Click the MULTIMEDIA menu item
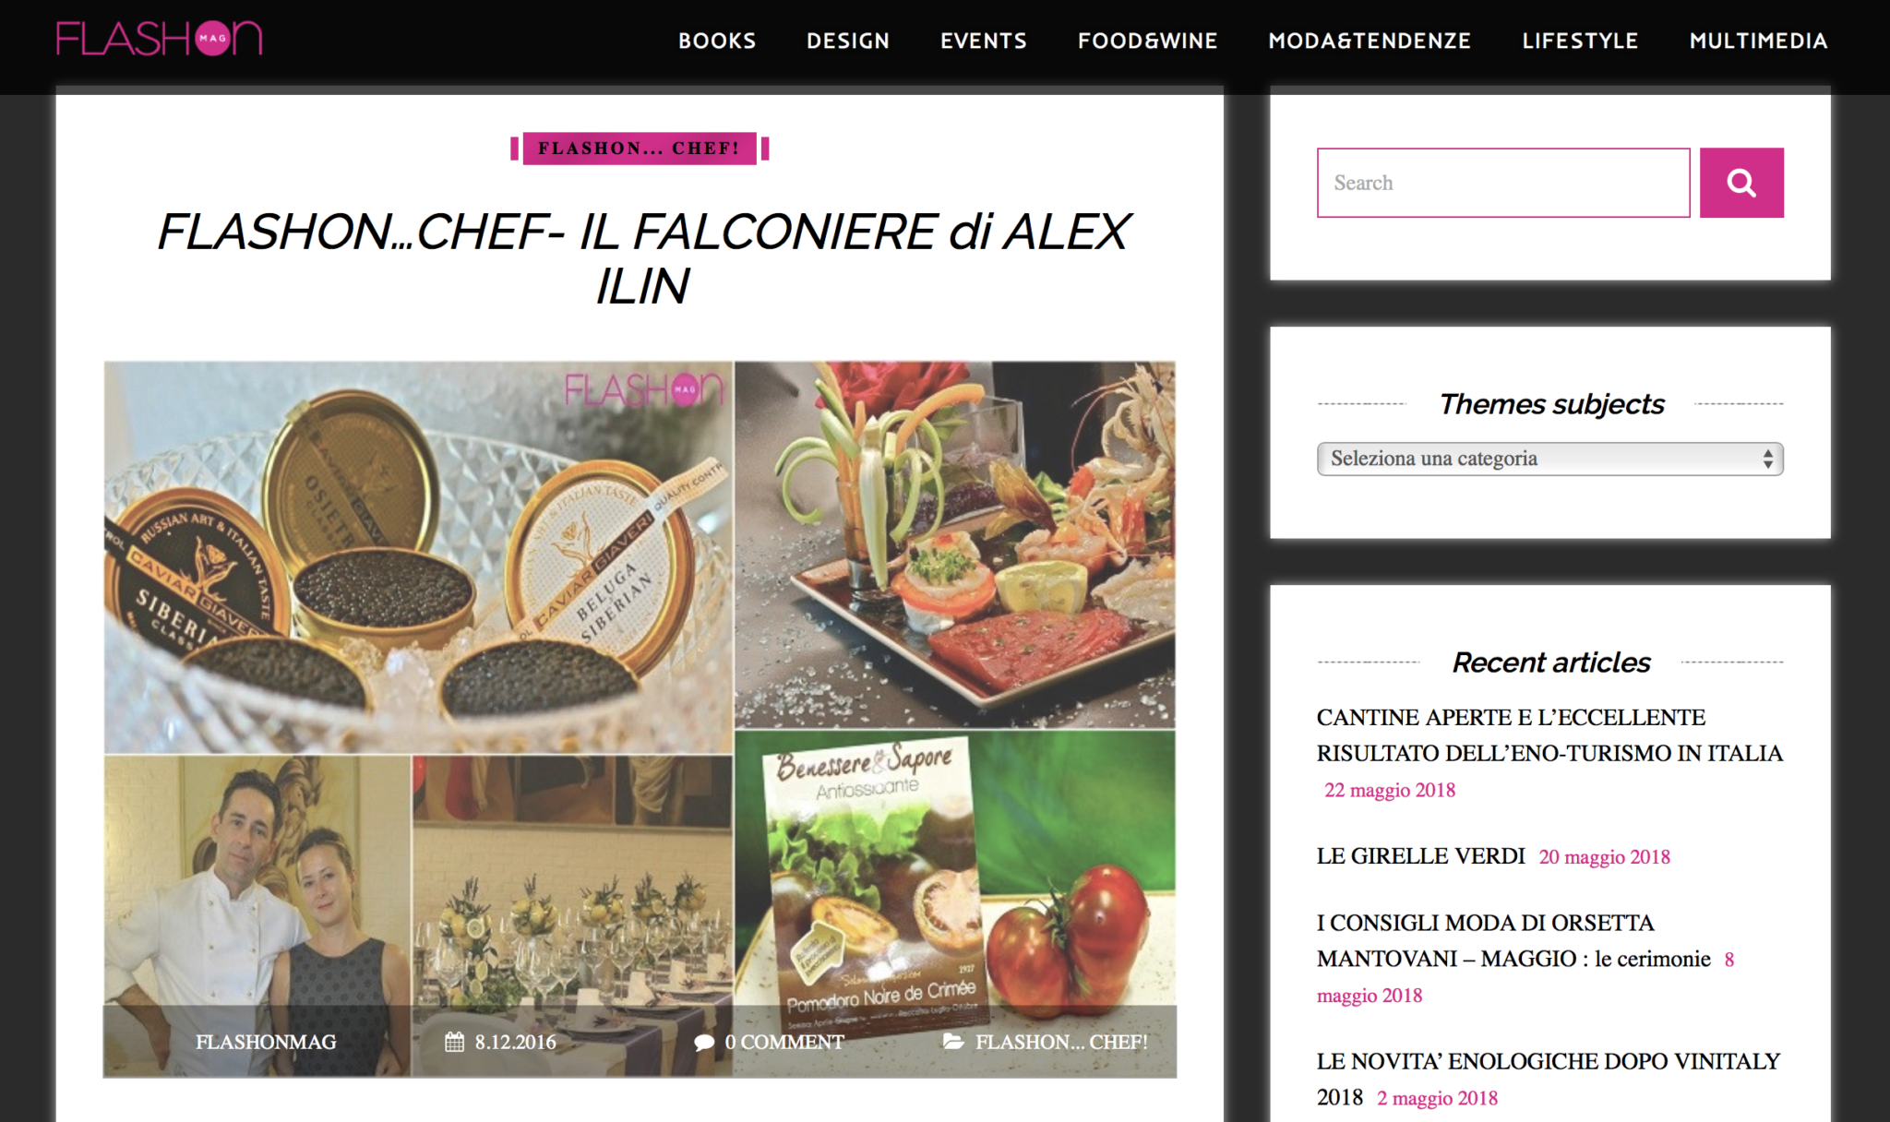 [x=1758, y=41]
